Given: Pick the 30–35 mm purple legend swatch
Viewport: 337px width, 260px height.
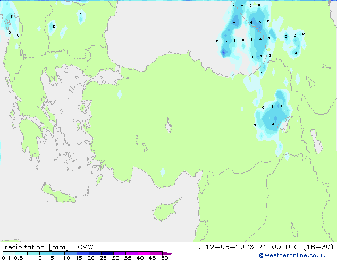Looking at the screenshot, I should [120, 253].
